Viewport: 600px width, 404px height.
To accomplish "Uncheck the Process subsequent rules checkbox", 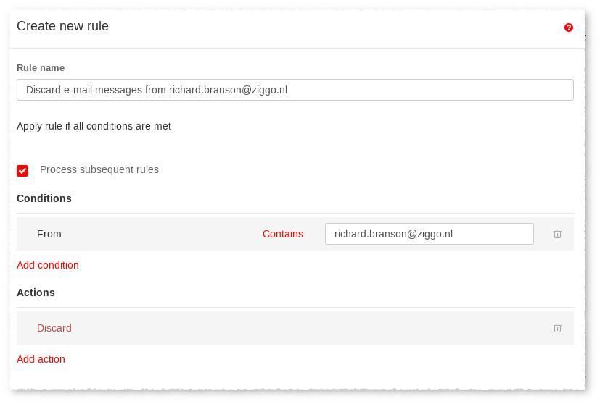I will (22, 170).
